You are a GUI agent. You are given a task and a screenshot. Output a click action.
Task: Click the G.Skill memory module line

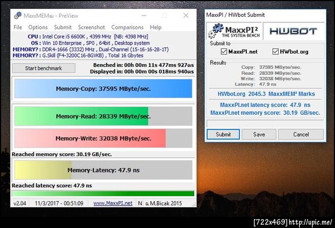tap(78, 55)
